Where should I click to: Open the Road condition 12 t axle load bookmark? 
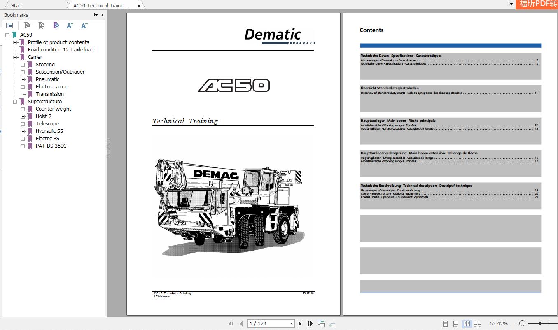(x=60, y=49)
